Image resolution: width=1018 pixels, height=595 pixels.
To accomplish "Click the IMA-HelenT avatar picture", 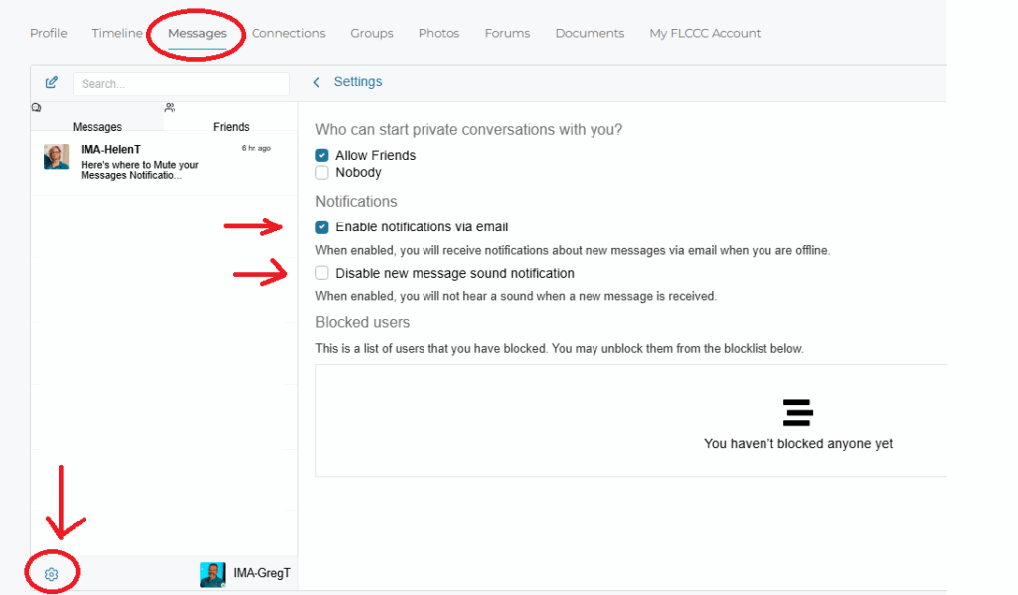I will point(57,157).
